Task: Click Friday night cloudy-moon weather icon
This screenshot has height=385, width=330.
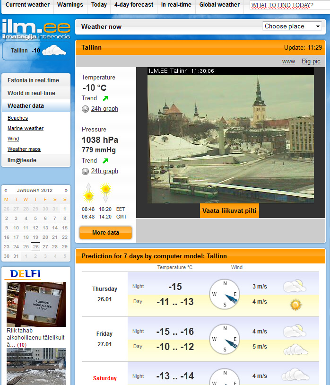Action: 295,331
